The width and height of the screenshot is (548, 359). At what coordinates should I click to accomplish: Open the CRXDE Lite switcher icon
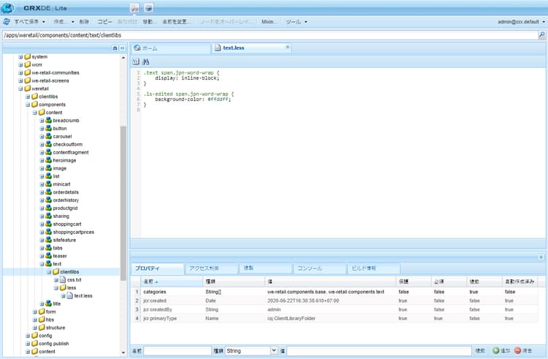134,7
